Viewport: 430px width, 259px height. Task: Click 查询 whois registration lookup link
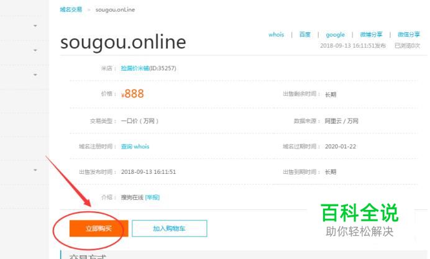(135, 147)
